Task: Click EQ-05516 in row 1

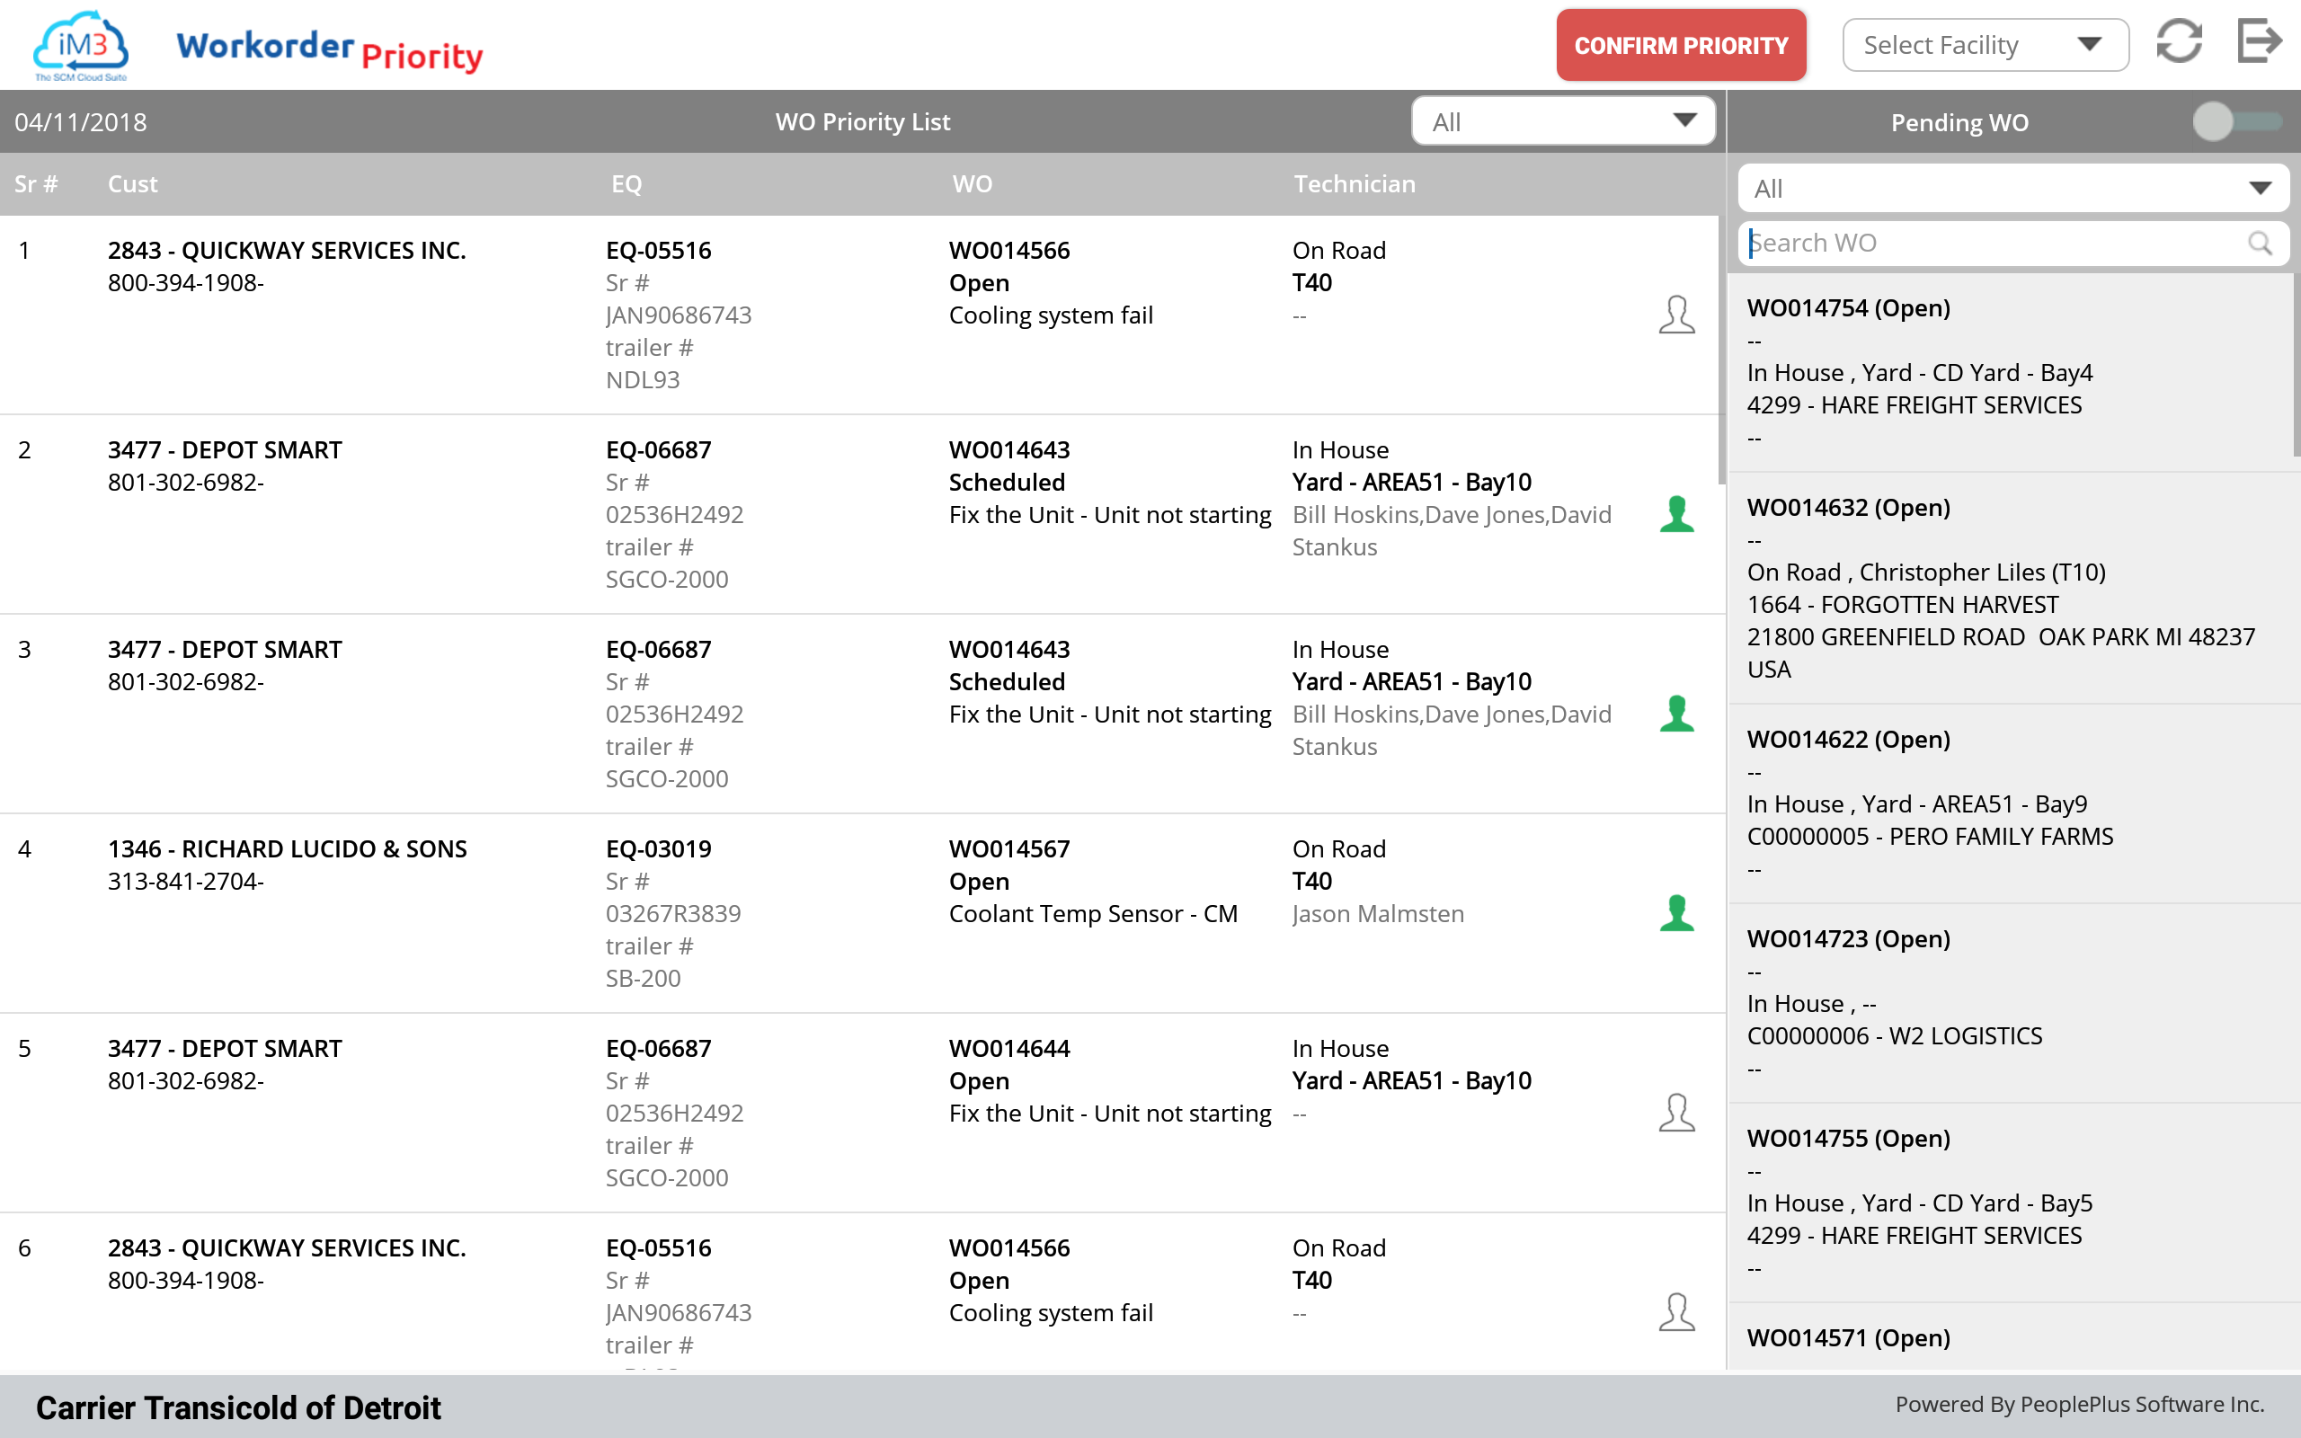Action: pos(658,250)
